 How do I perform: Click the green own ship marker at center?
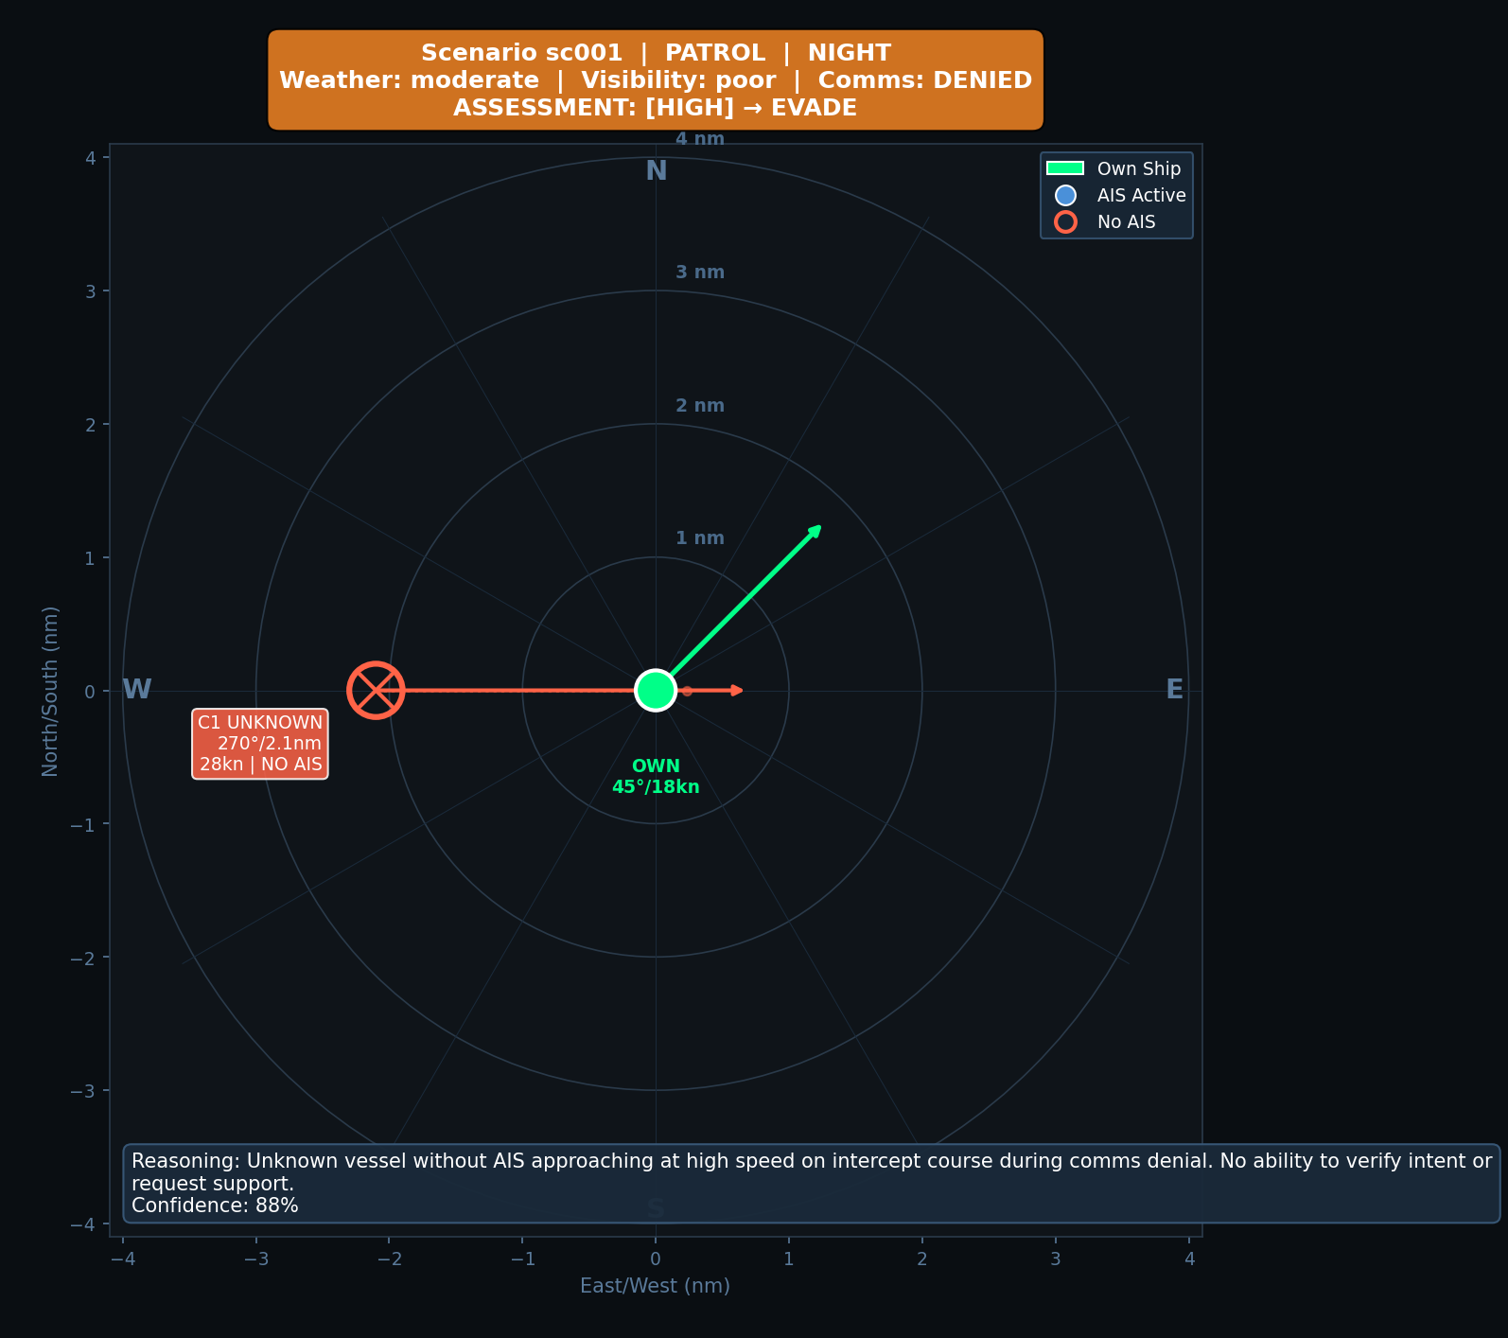[x=656, y=690]
